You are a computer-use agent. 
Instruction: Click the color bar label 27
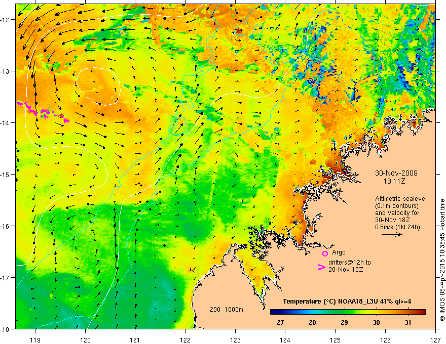[x=280, y=322]
